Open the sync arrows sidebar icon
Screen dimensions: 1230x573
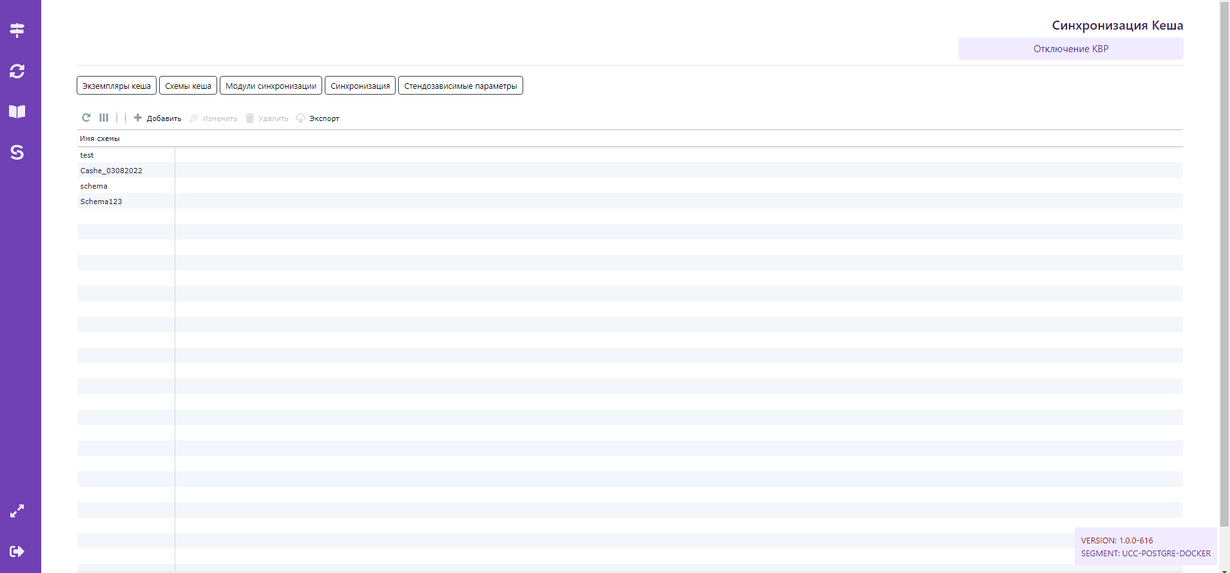pyautogui.click(x=17, y=71)
